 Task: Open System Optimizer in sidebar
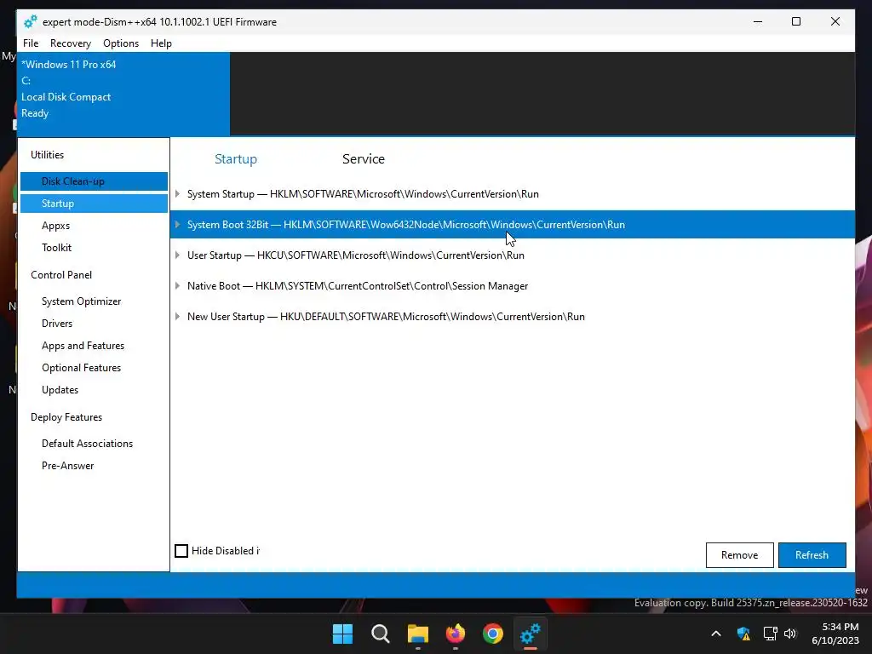pos(81,301)
